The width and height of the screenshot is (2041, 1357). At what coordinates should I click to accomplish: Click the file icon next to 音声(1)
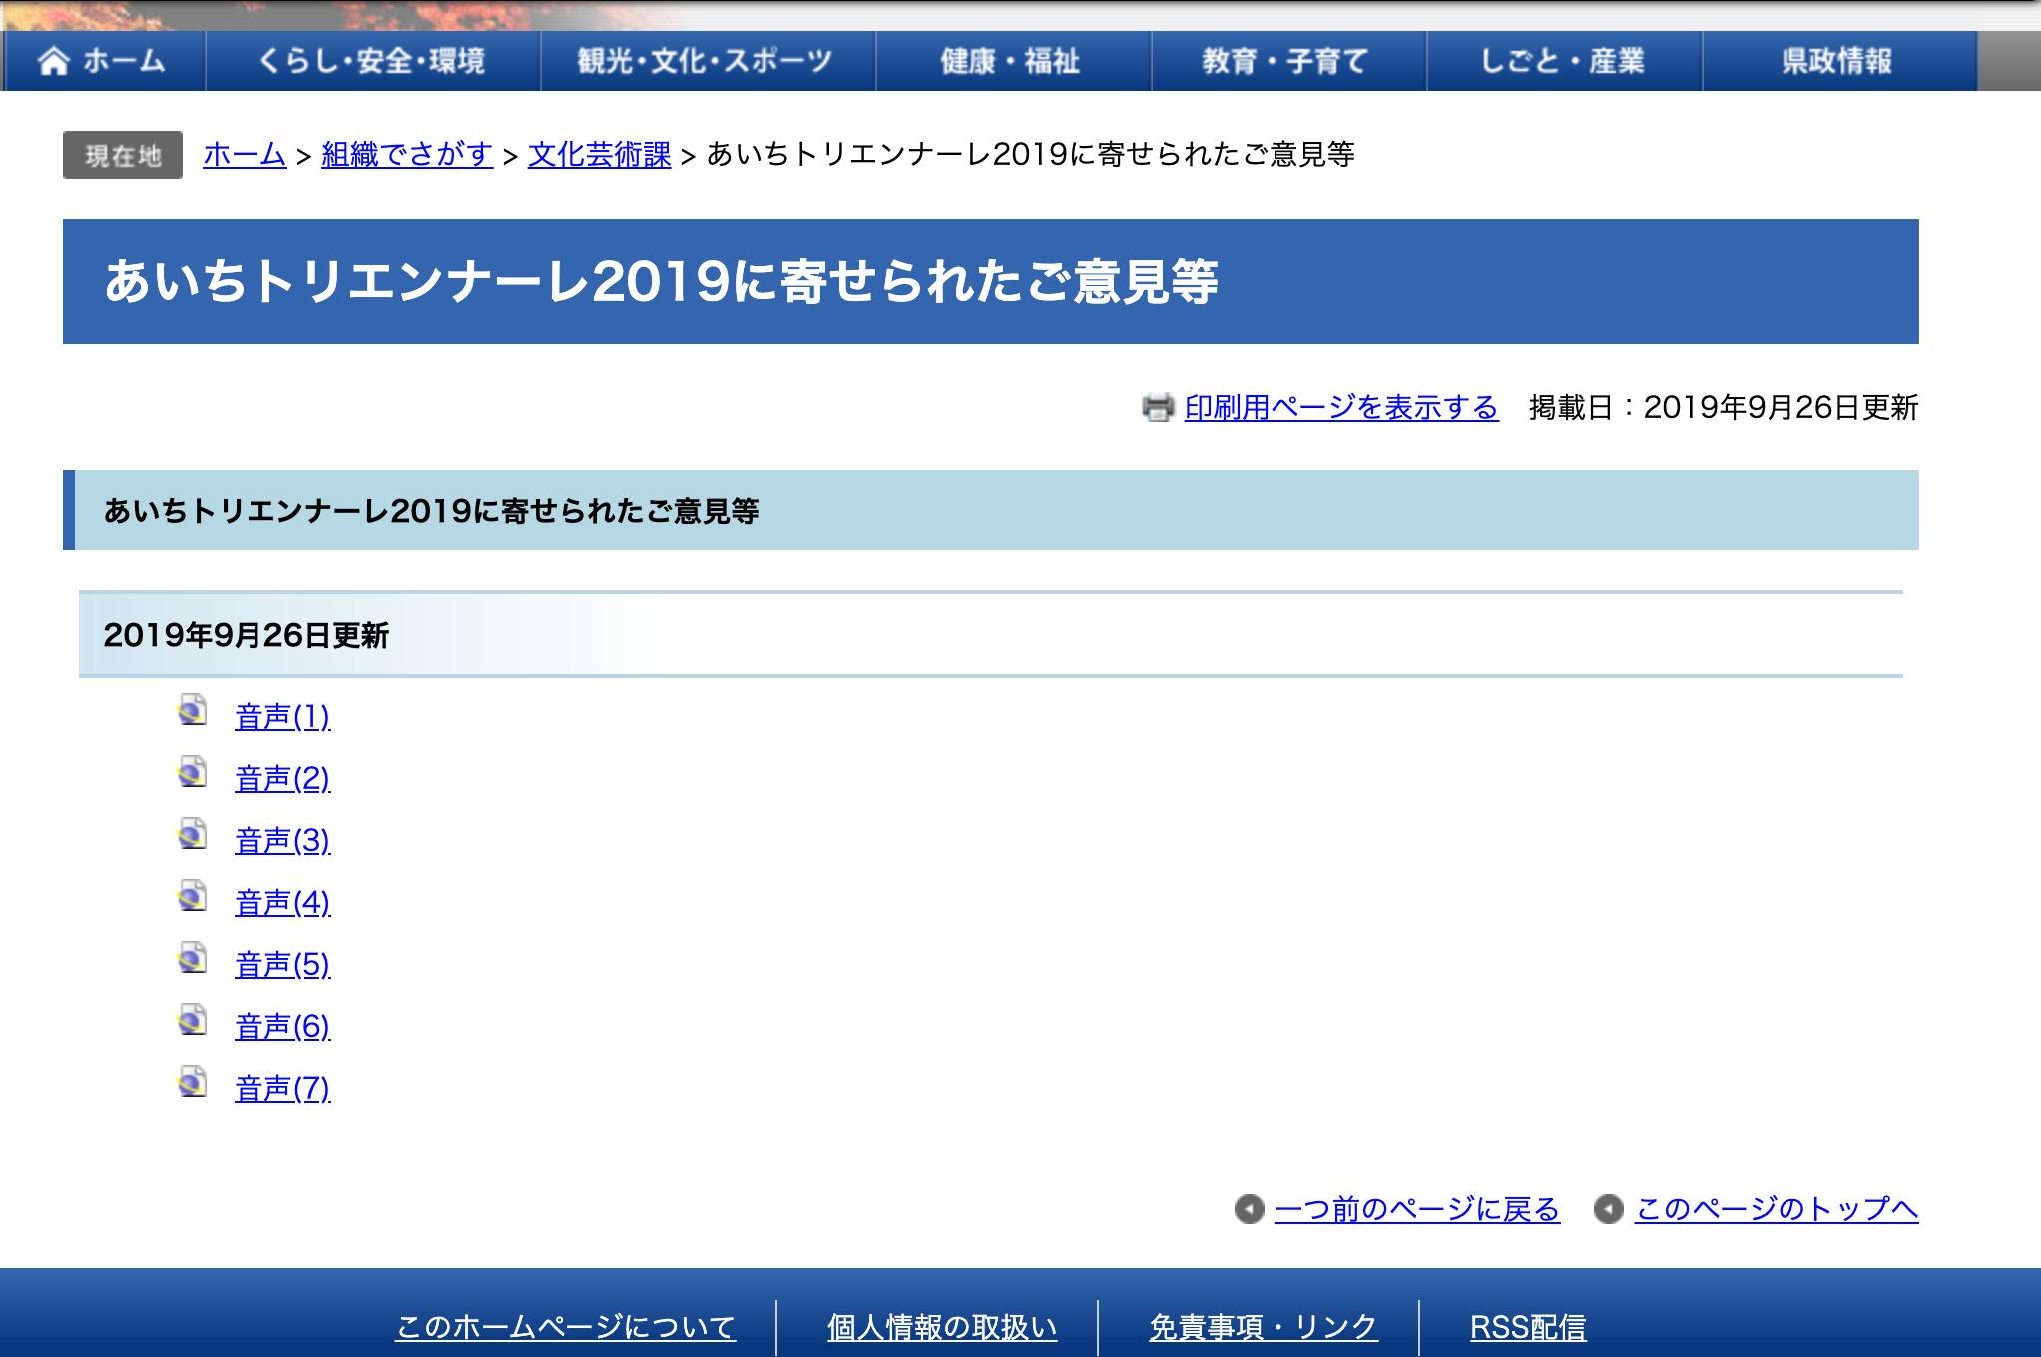193,710
